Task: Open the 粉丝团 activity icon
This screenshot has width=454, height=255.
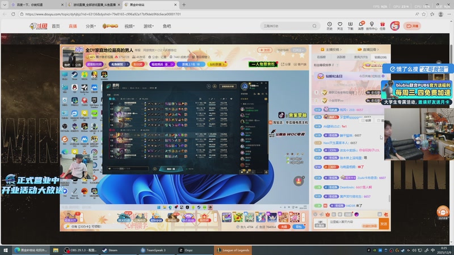Action: 204,217
